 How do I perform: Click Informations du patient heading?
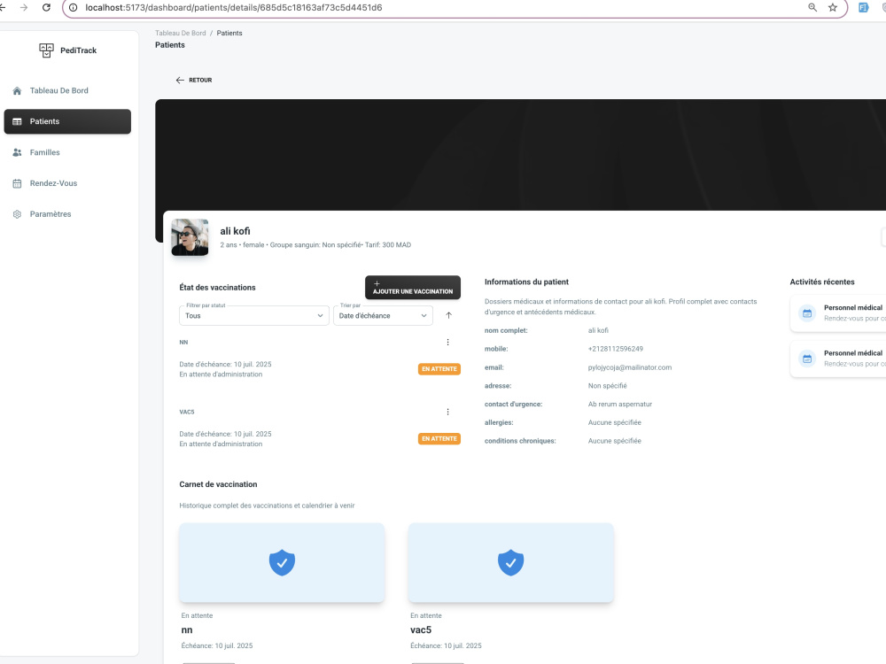click(526, 282)
